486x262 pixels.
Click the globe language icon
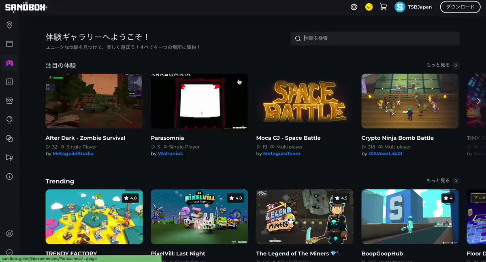354,7
